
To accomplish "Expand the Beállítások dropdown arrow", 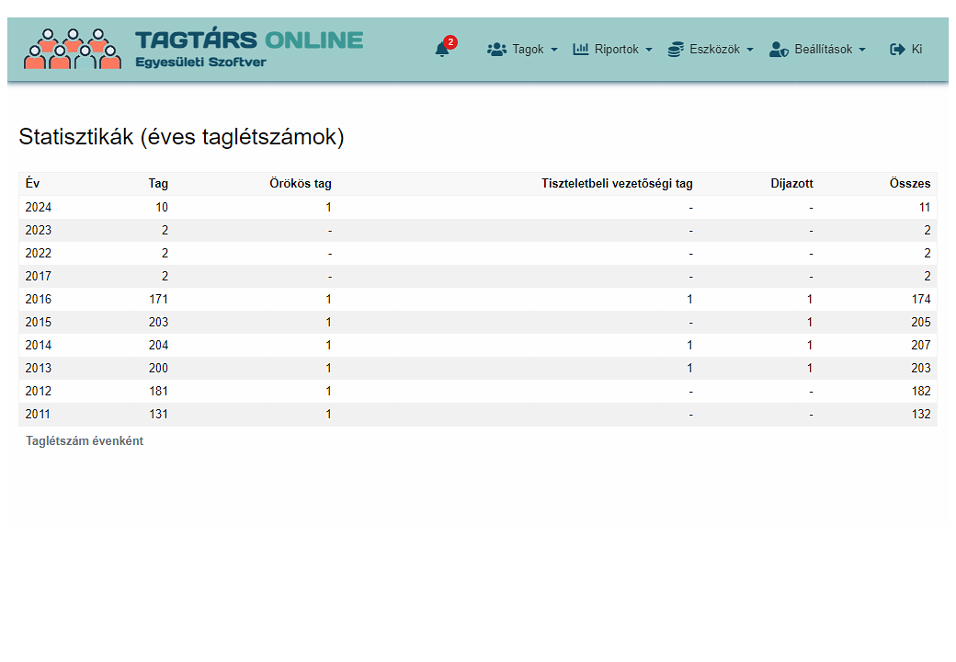I will pos(862,50).
